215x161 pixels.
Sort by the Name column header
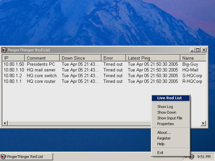tap(193, 58)
